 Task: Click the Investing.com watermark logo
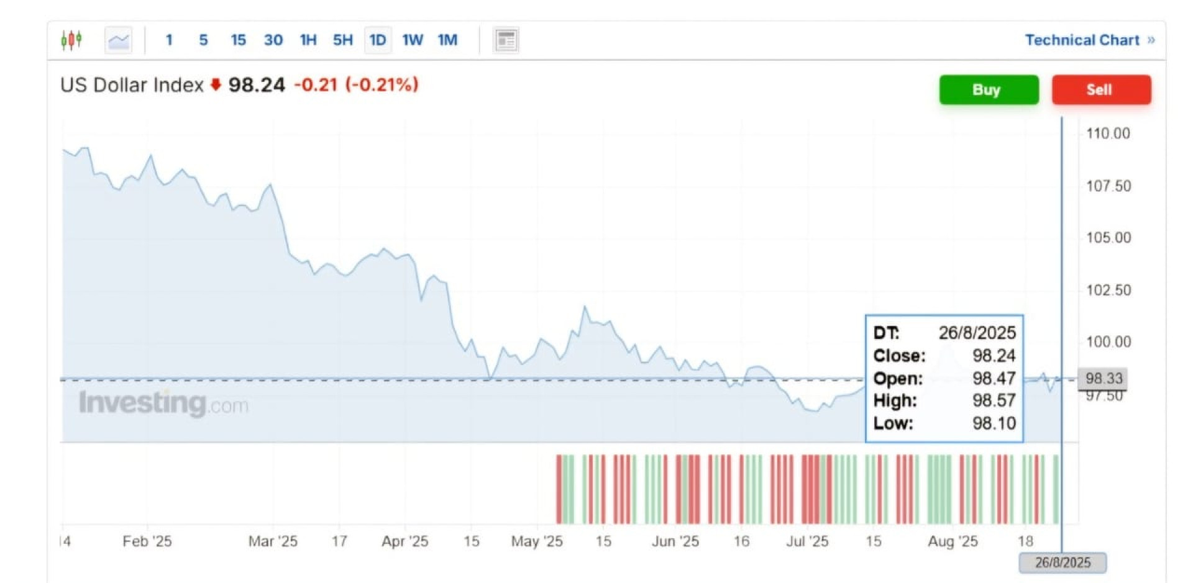pos(163,404)
